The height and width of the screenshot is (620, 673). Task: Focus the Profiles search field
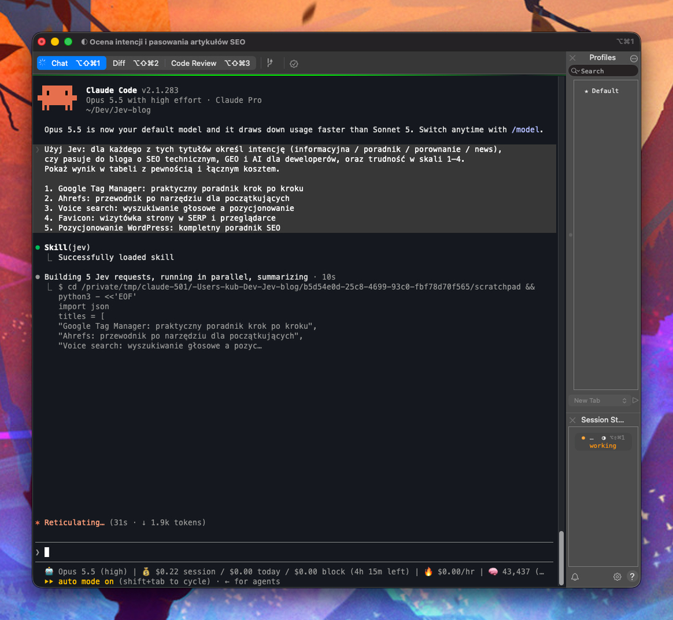coord(603,71)
